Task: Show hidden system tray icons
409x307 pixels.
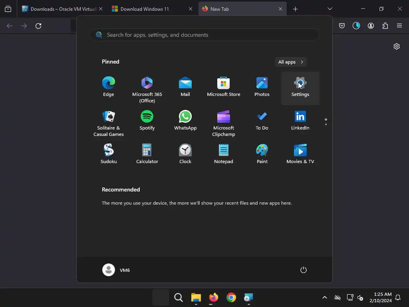Action: (x=325, y=297)
